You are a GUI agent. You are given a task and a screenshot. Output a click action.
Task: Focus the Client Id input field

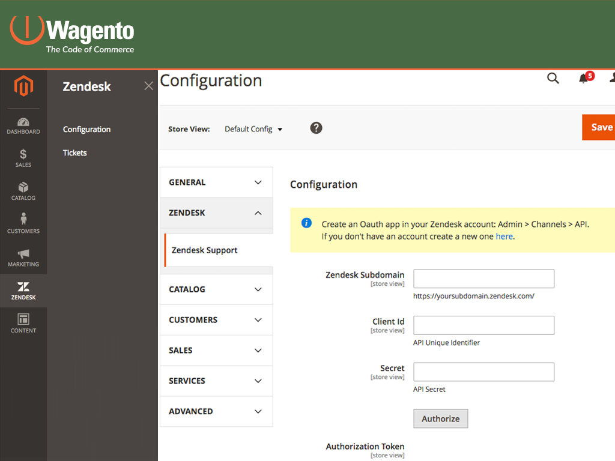483,325
